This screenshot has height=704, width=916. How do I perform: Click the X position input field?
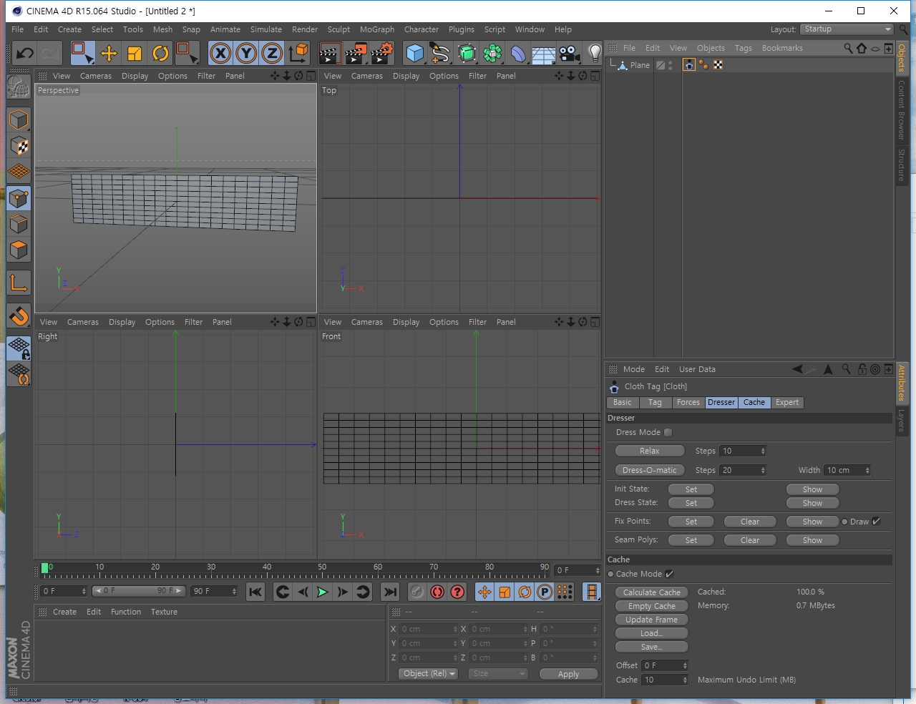(427, 629)
